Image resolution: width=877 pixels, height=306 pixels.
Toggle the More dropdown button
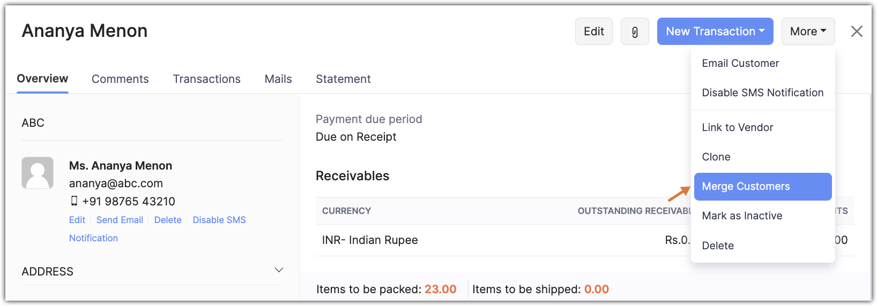click(808, 32)
